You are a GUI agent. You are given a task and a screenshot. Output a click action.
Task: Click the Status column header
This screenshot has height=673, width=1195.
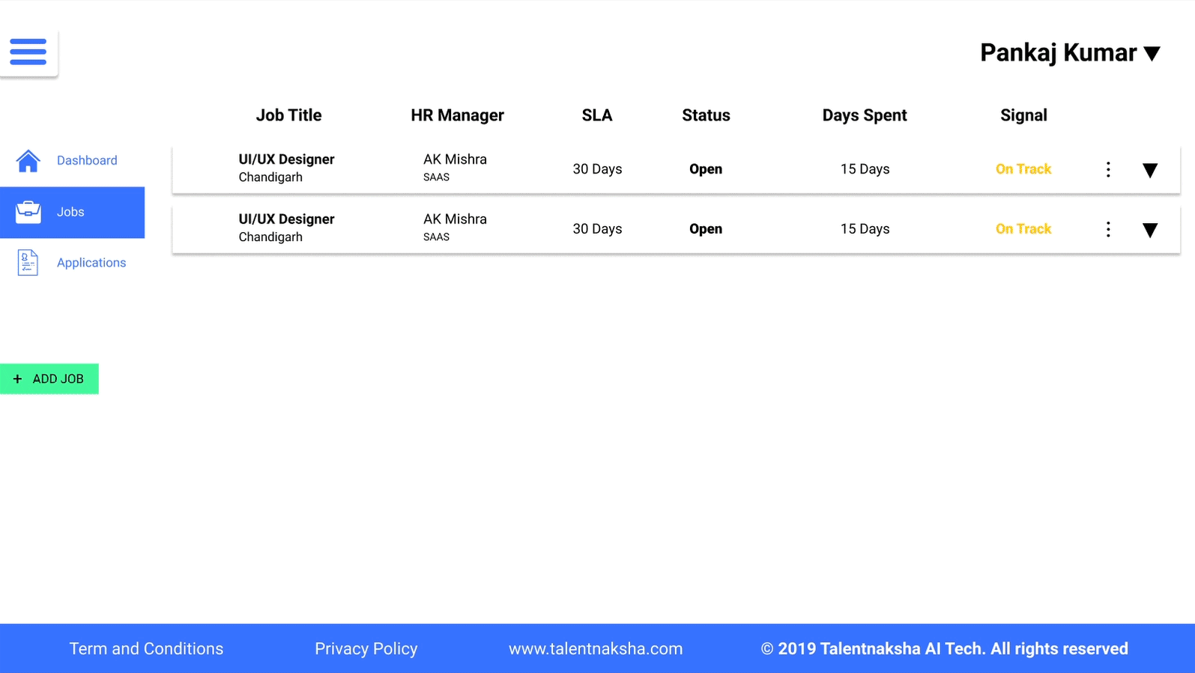coord(706,115)
